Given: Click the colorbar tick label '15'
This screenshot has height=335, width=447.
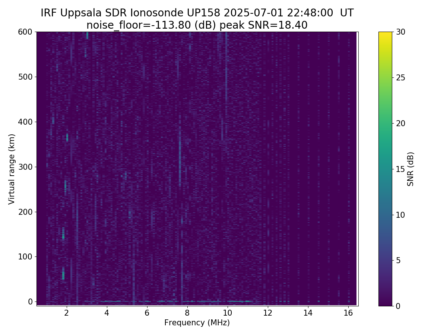Looking at the screenshot, I should tap(401, 169).
